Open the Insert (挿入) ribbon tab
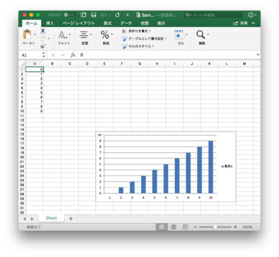This screenshot has height=257, width=279. click(x=50, y=23)
